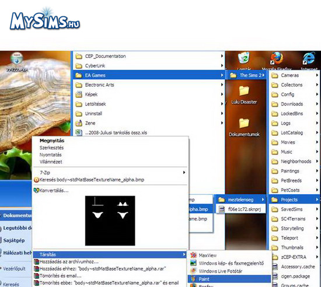Screen dimensions: 321x287
Task: Open the Letöltések folder entry
Action: (x=149, y=104)
